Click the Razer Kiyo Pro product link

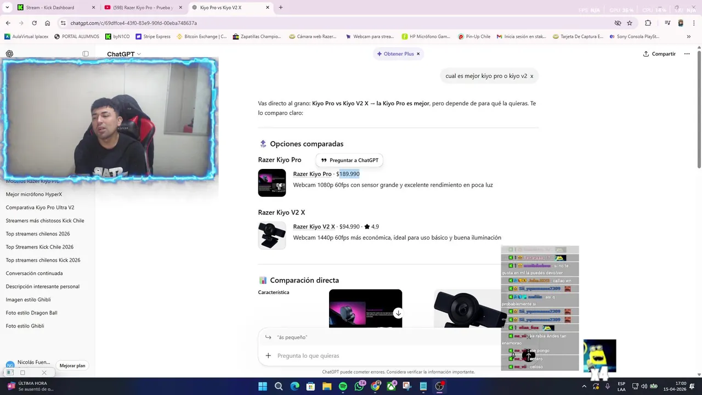312,174
